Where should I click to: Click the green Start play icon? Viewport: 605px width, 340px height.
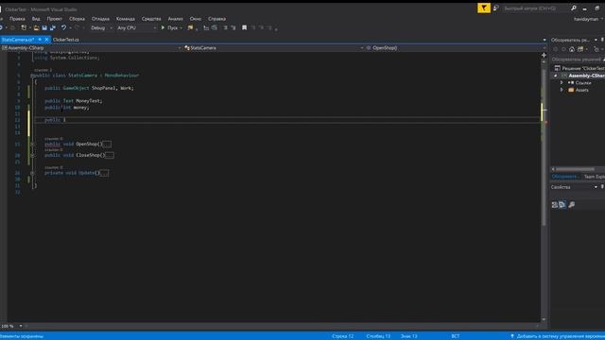pos(163,27)
